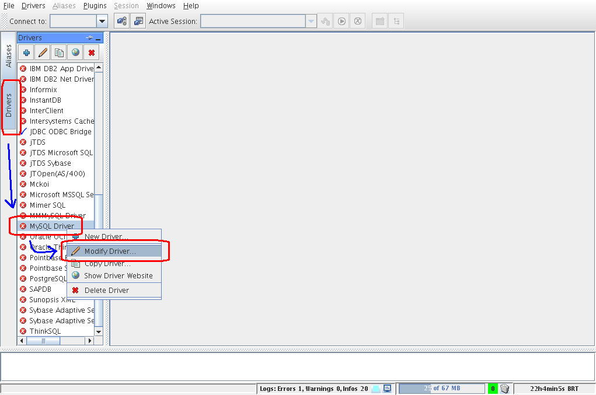Image resolution: width=596 pixels, height=395 pixels.
Task: Click the driver list scroll up arrow
Action: 99,68
